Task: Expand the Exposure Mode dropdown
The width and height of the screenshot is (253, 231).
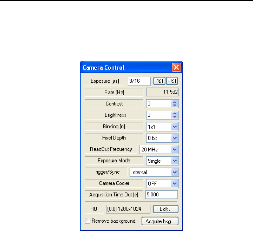Action: (175, 161)
